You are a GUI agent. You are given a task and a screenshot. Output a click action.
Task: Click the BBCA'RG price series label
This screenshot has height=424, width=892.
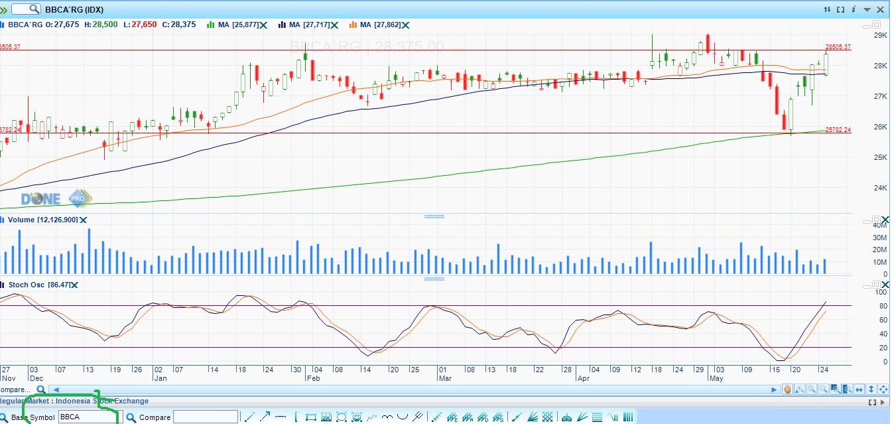click(x=25, y=25)
